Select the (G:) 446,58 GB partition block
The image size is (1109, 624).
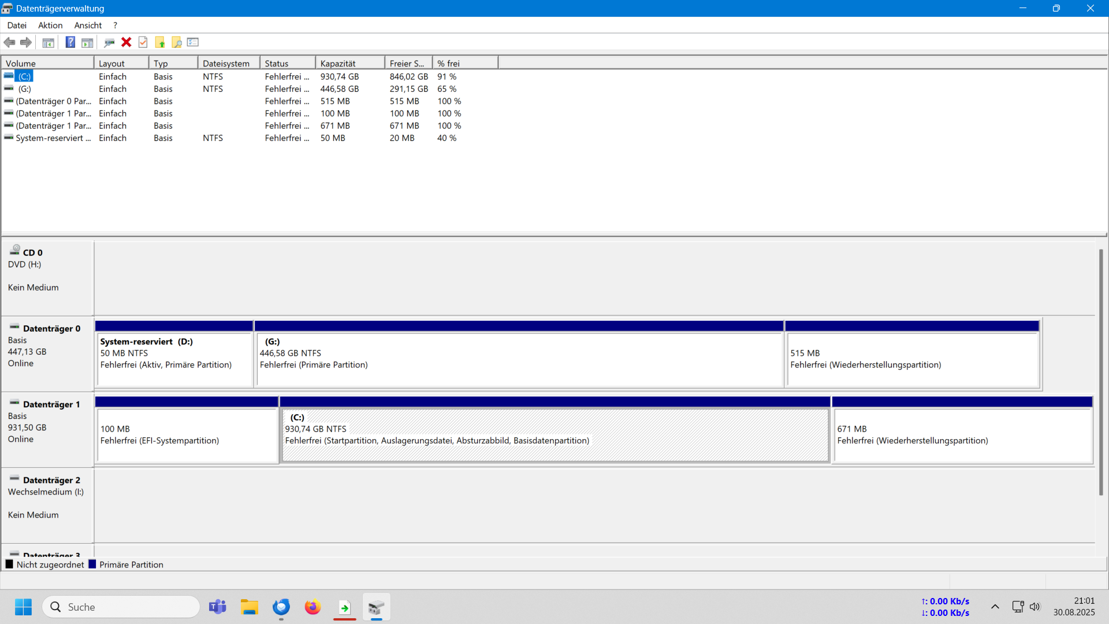519,354
